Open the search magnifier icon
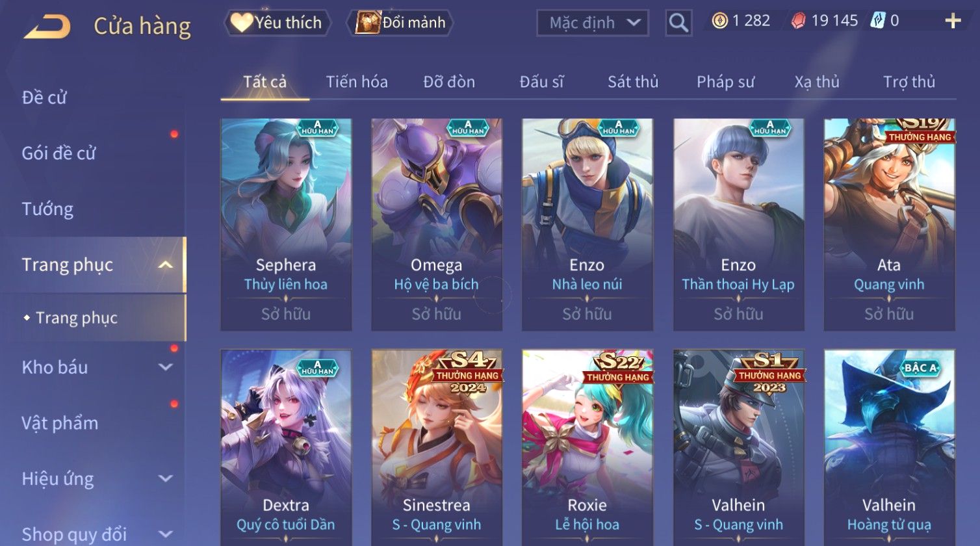Image resolution: width=980 pixels, height=546 pixels. [678, 23]
